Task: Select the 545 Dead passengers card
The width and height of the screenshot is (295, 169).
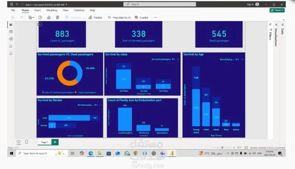Action: pos(219,34)
